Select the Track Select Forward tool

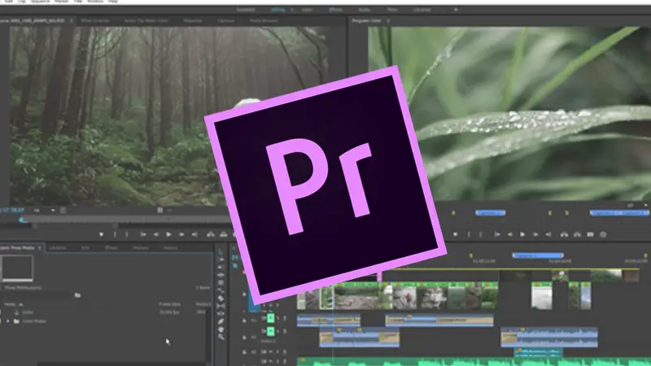click(221, 259)
